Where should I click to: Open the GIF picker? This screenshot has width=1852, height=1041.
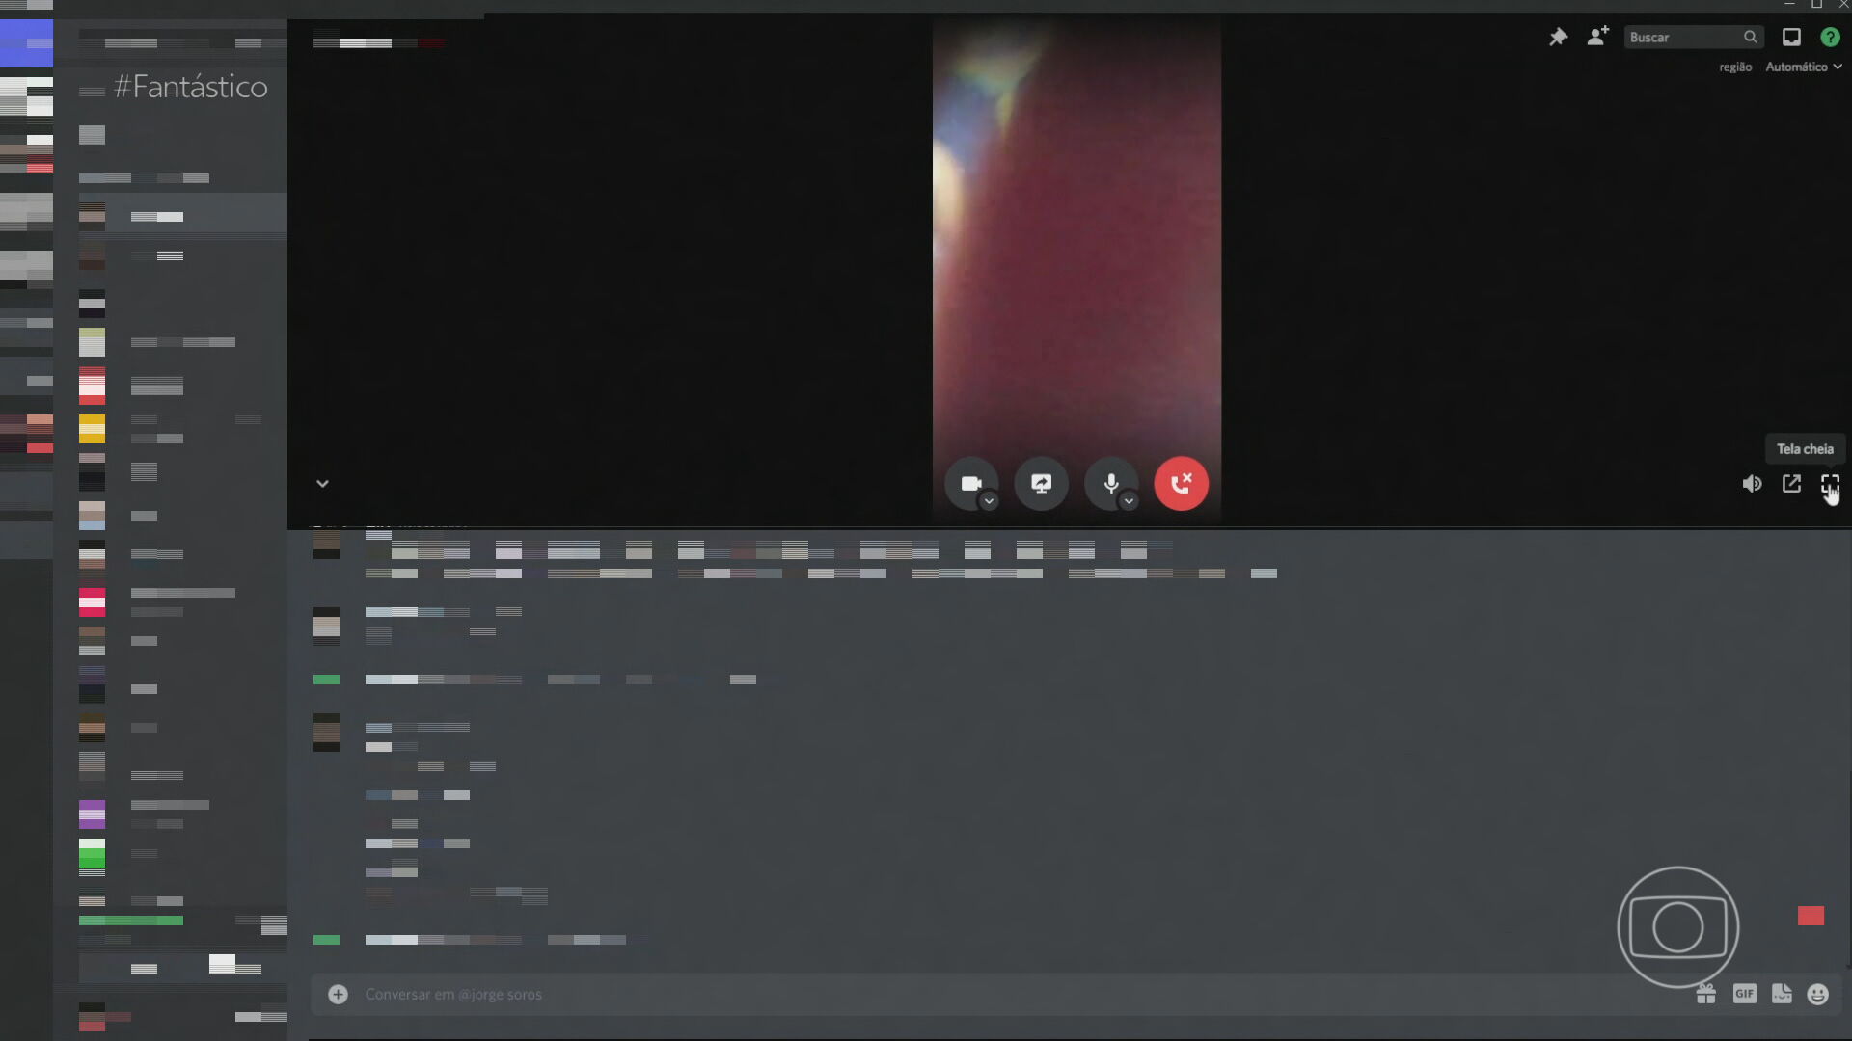[1744, 994]
